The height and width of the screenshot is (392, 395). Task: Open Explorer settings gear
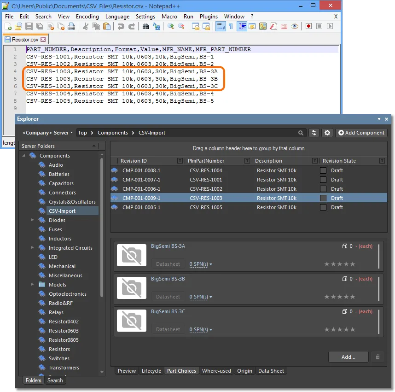pyautogui.click(x=327, y=133)
